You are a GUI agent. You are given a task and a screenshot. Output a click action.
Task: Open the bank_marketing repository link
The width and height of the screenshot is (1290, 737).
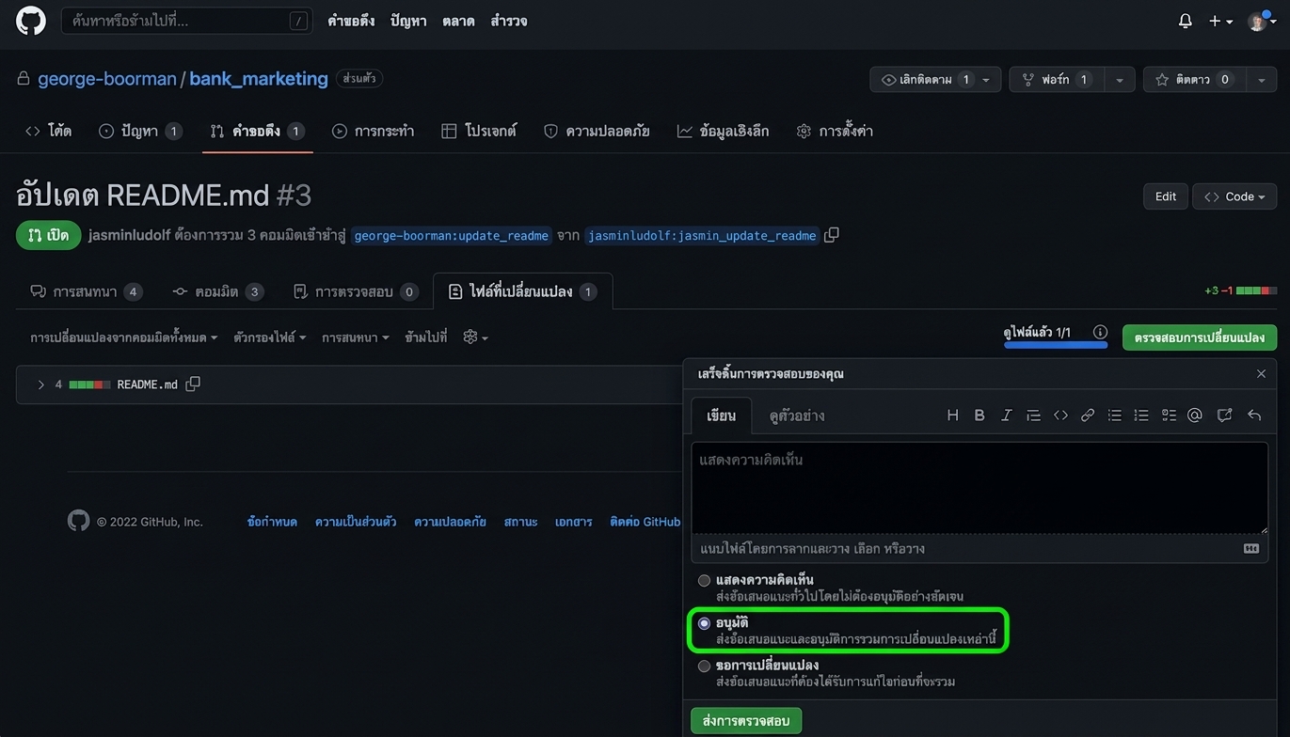click(x=259, y=79)
